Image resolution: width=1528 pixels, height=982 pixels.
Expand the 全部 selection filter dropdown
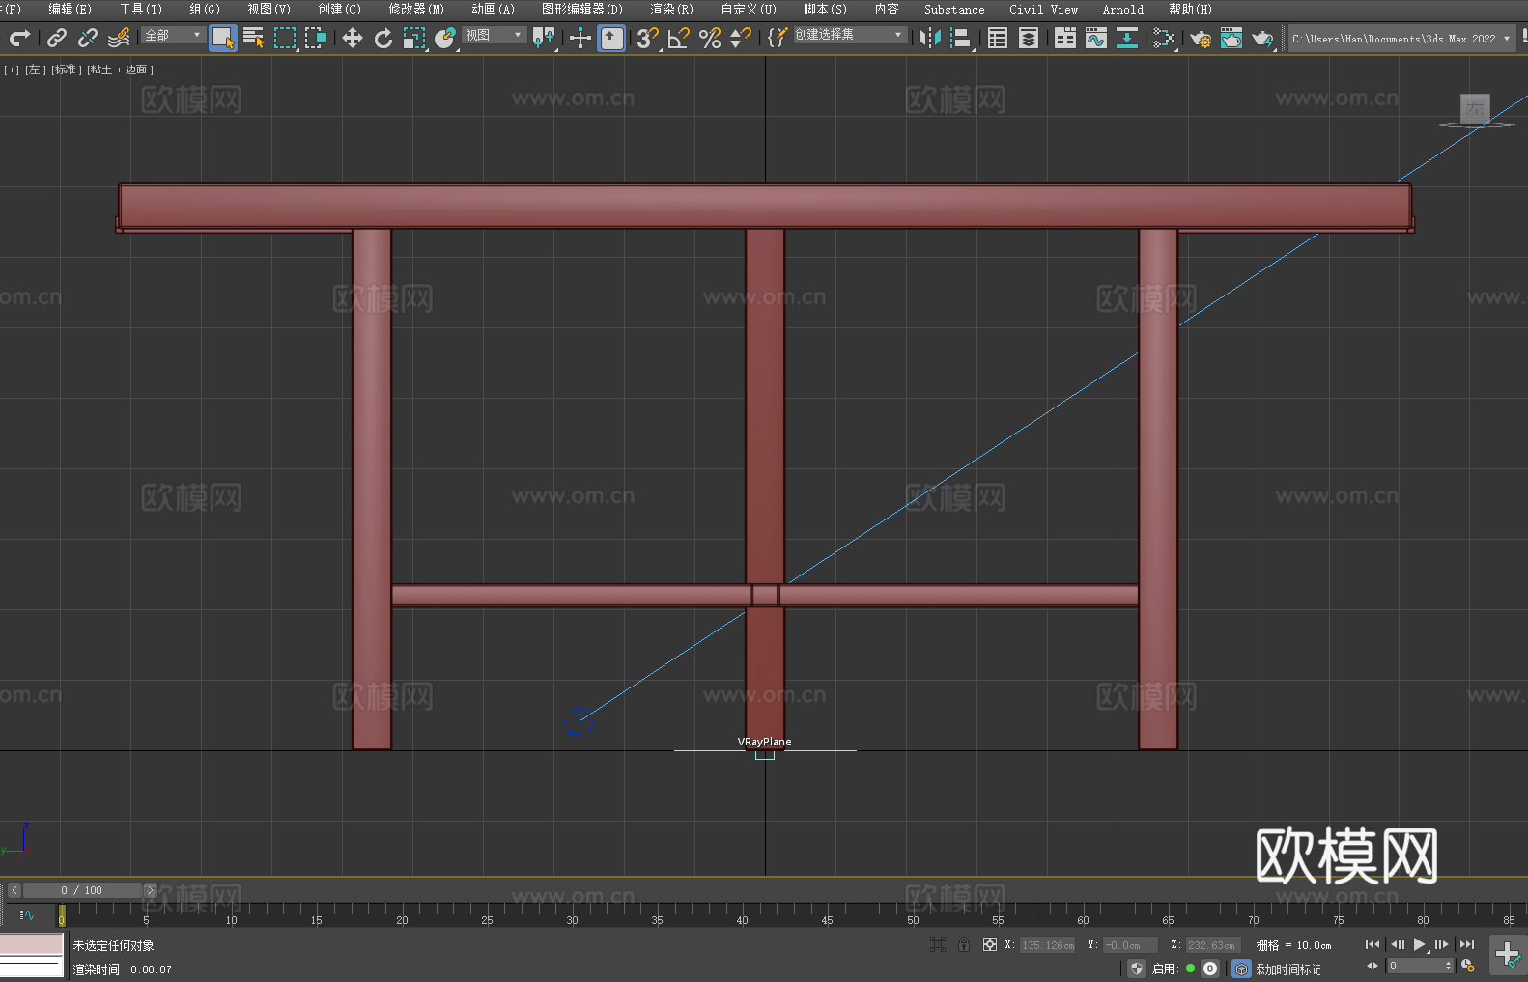[x=174, y=35]
